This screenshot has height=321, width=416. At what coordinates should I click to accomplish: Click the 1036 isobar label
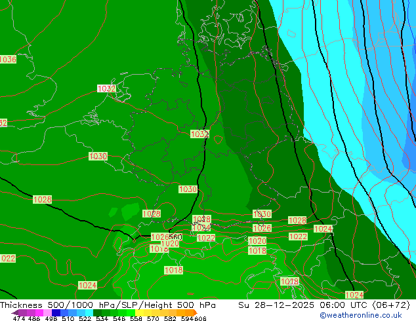tap(8, 60)
